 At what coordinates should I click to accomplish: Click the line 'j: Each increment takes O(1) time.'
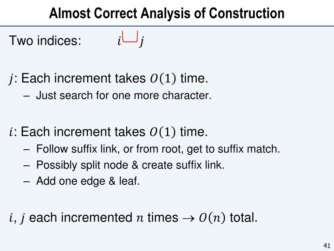point(108,78)
